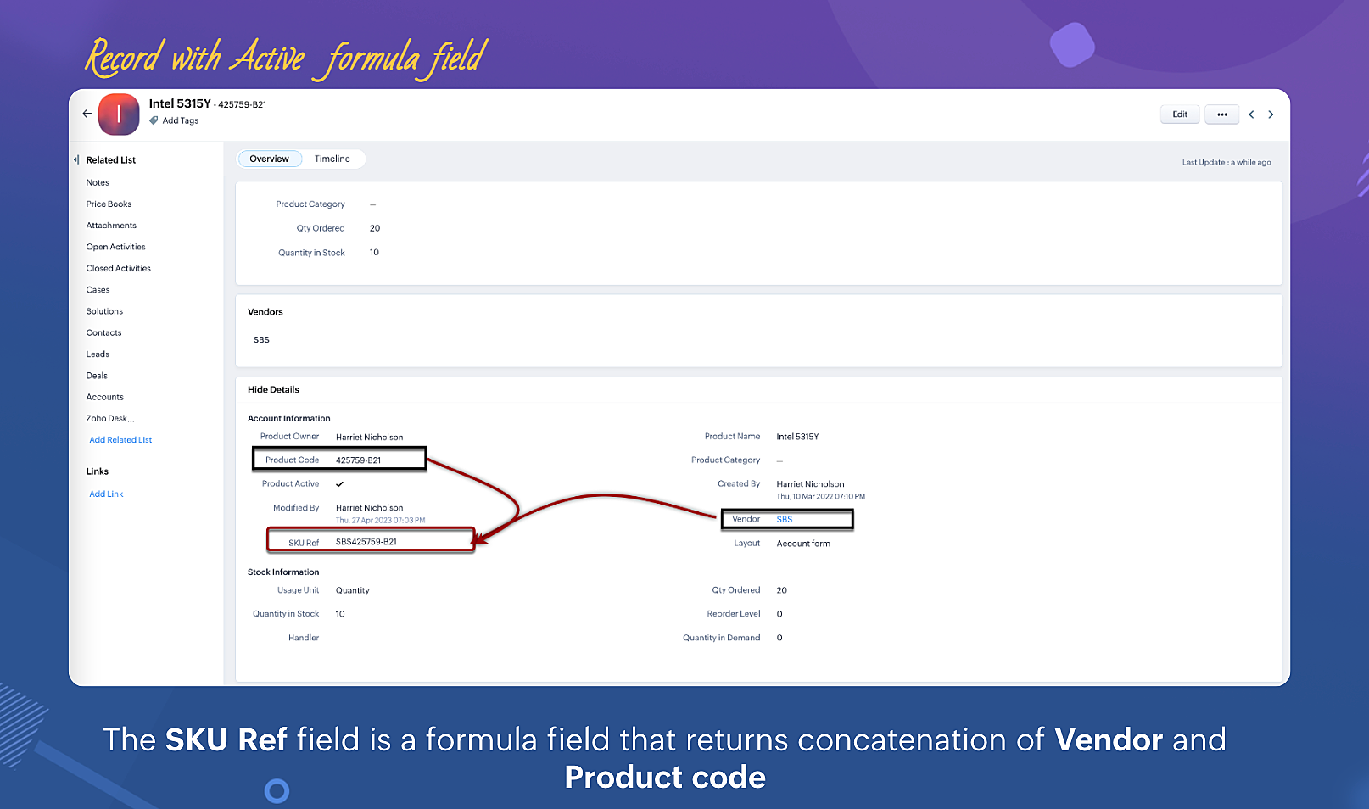The width and height of the screenshot is (1369, 809).
Task: Open the Open Activities related list
Action: 115,247
